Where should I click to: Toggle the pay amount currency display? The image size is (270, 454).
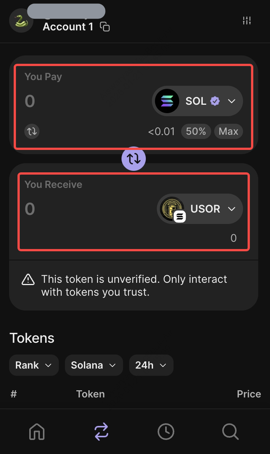(32, 131)
